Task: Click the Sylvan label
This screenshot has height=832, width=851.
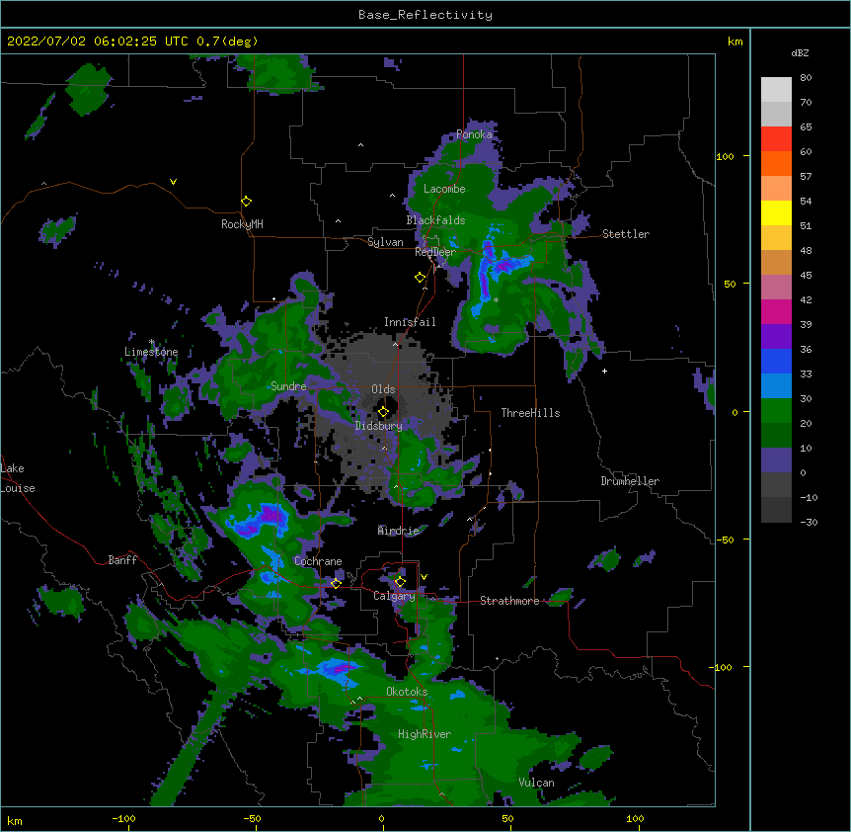Action: (x=385, y=242)
